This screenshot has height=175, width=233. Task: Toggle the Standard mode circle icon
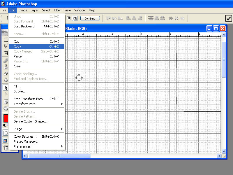pyautogui.click(x=6, y=133)
